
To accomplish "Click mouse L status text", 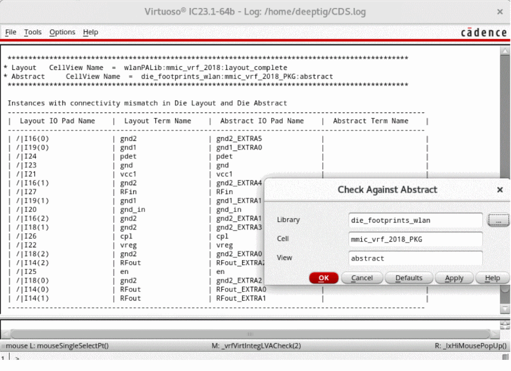I will pos(57,346).
